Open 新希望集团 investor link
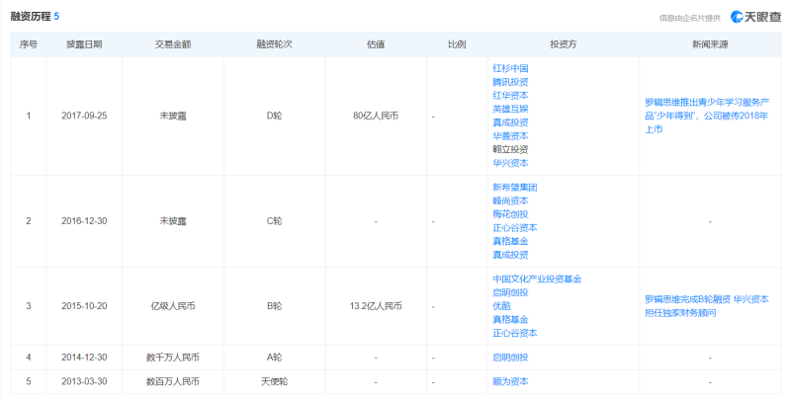The width and height of the screenshot is (791, 402). 514,188
